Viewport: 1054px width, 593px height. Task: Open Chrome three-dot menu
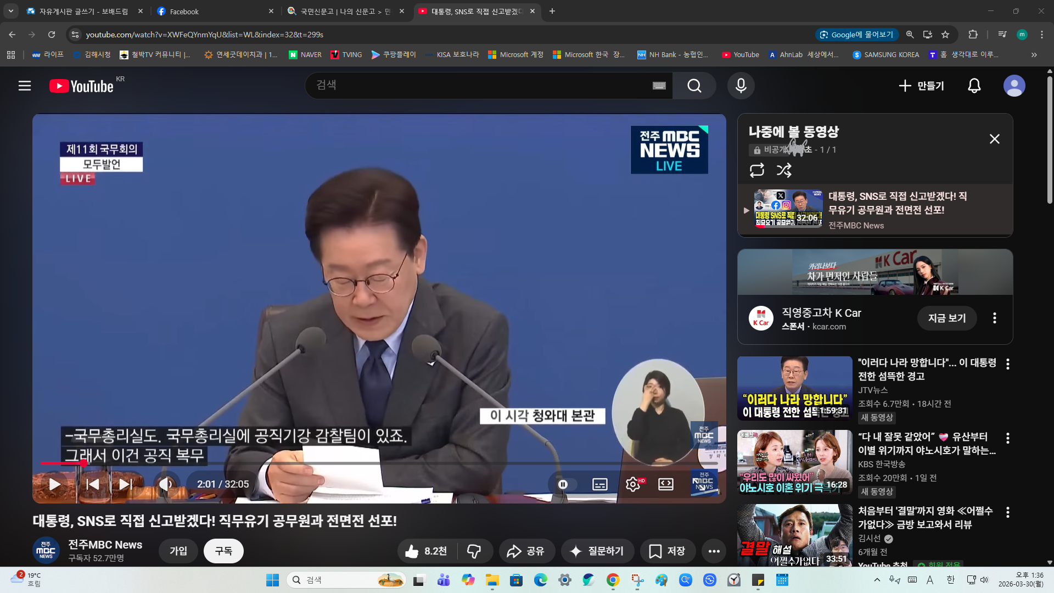click(1042, 35)
